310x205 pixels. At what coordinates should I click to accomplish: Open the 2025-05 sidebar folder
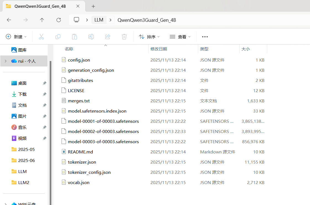pyautogui.click(x=23, y=150)
